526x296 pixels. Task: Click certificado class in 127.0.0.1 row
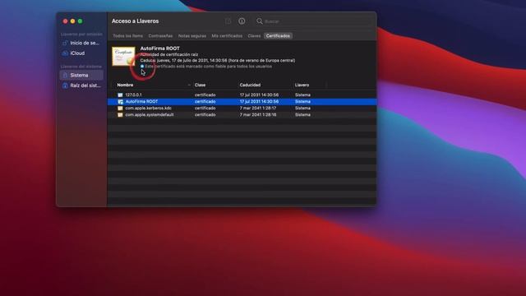(x=205, y=95)
